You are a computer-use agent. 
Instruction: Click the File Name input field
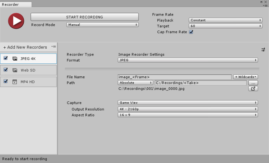(x=174, y=77)
